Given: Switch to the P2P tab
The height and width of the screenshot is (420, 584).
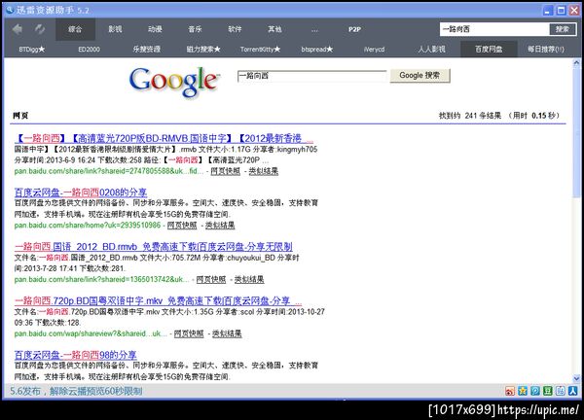Looking at the screenshot, I should tap(354, 29).
